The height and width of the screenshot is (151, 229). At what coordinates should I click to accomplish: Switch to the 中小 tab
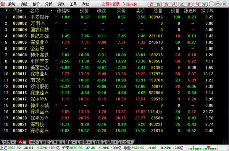pos(34,142)
